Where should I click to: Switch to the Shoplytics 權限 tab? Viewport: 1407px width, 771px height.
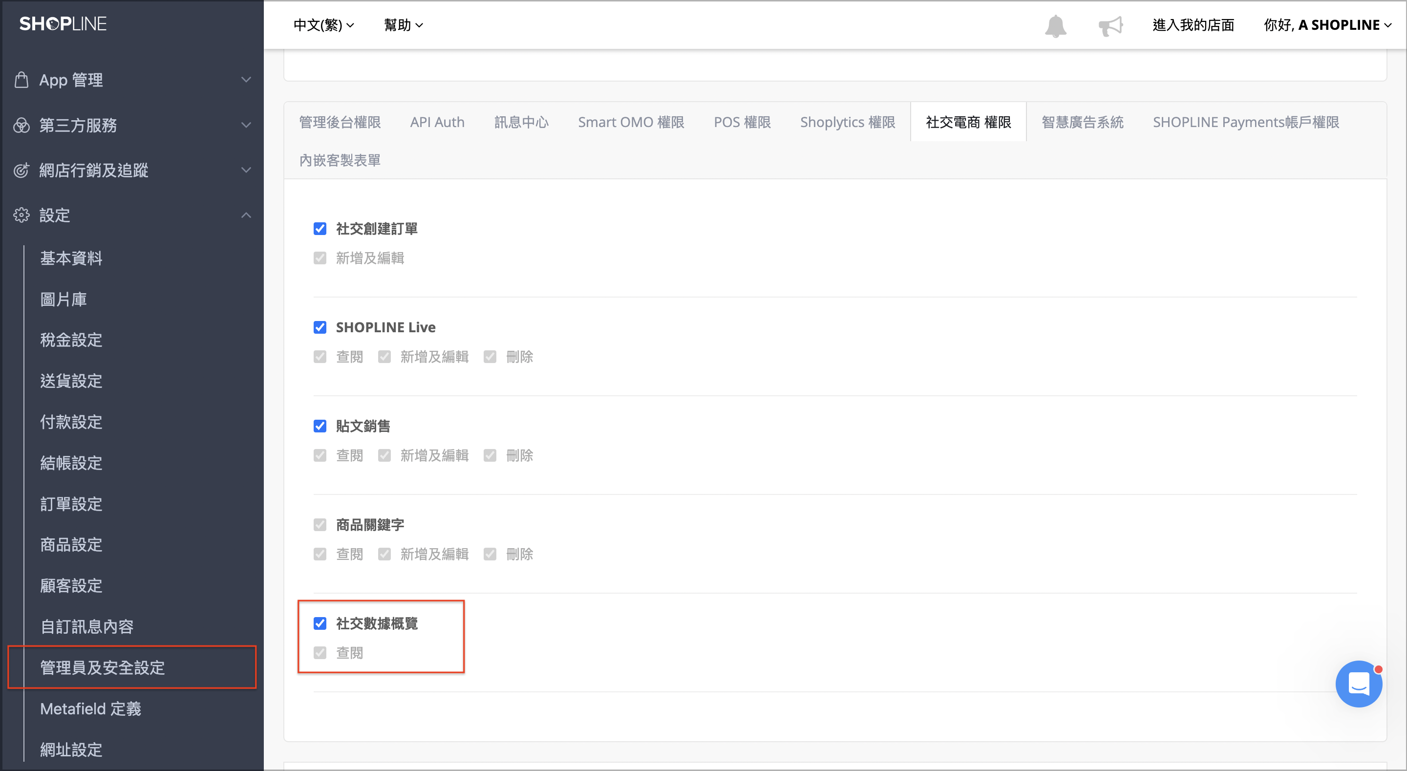click(848, 122)
